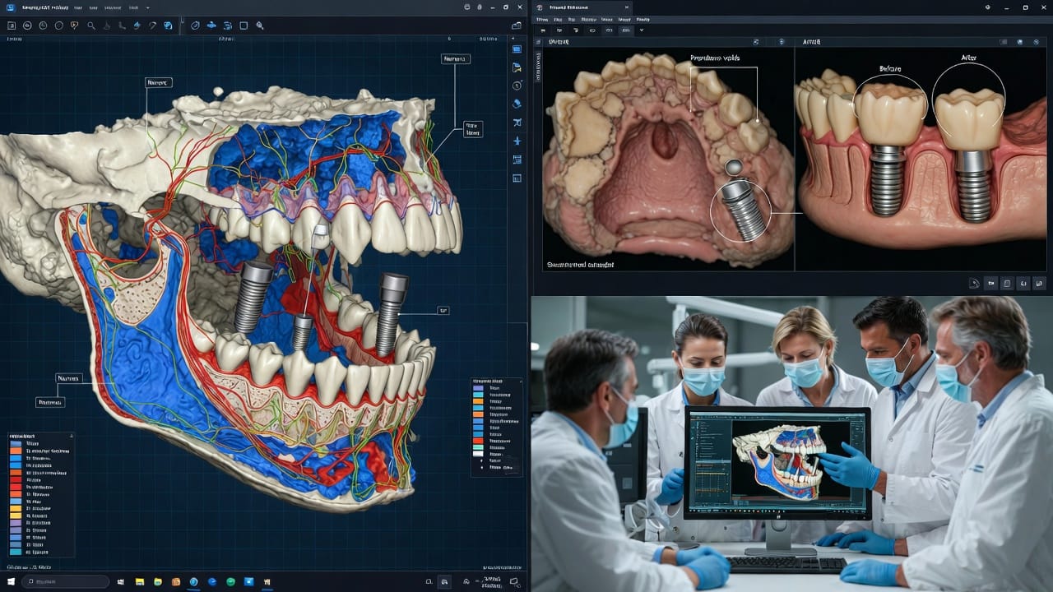The width and height of the screenshot is (1053, 592).
Task: Select the blue globe icon in the toolbar
Action: pyautogui.click(x=168, y=25)
